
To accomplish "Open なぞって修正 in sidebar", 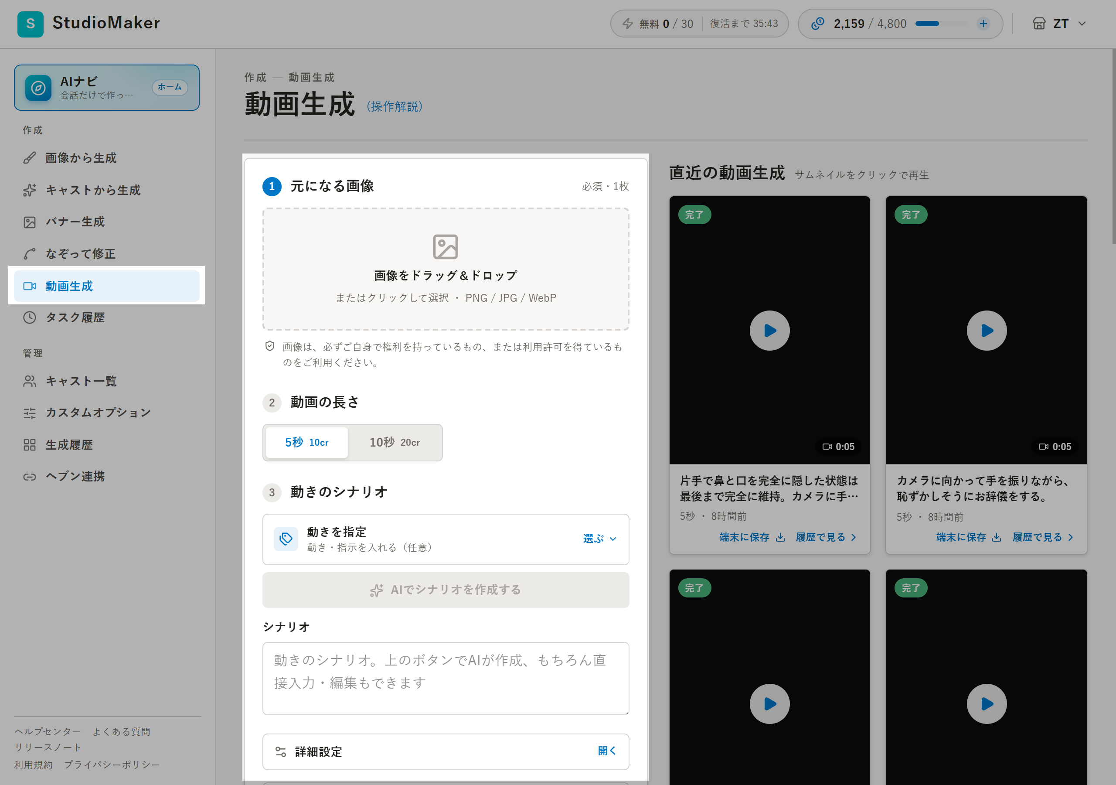I will [106, 254].
